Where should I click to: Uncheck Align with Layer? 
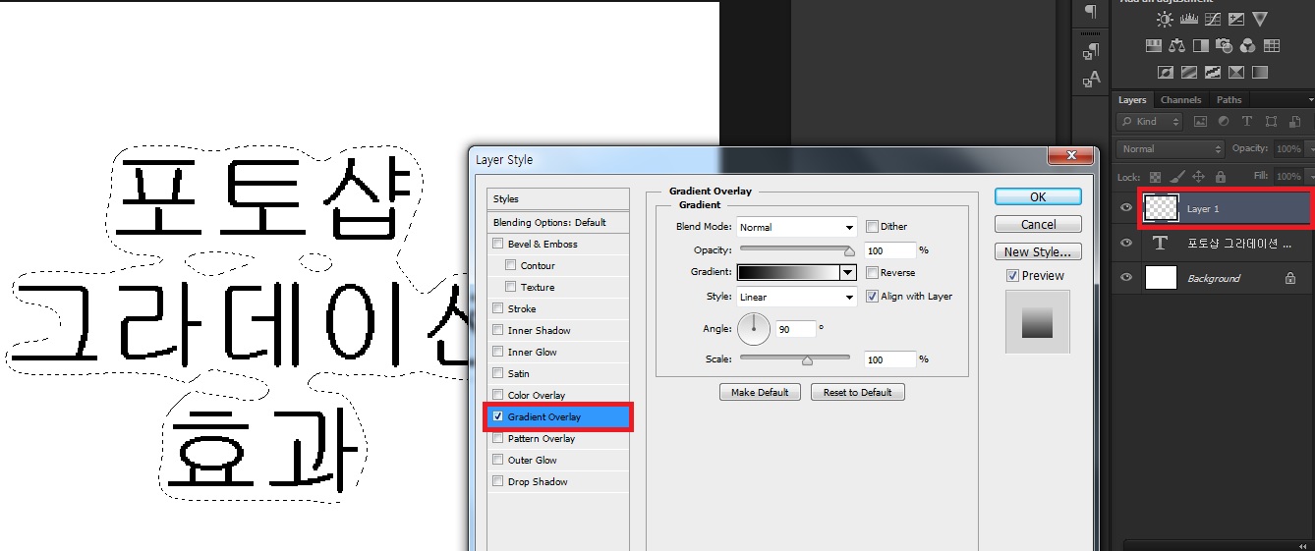point(872,297)
